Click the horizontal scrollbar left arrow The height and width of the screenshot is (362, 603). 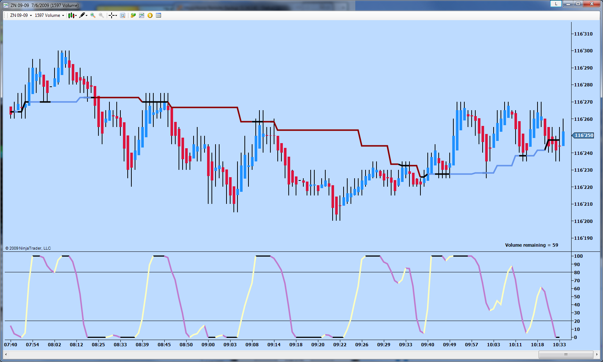coord(6,354)
